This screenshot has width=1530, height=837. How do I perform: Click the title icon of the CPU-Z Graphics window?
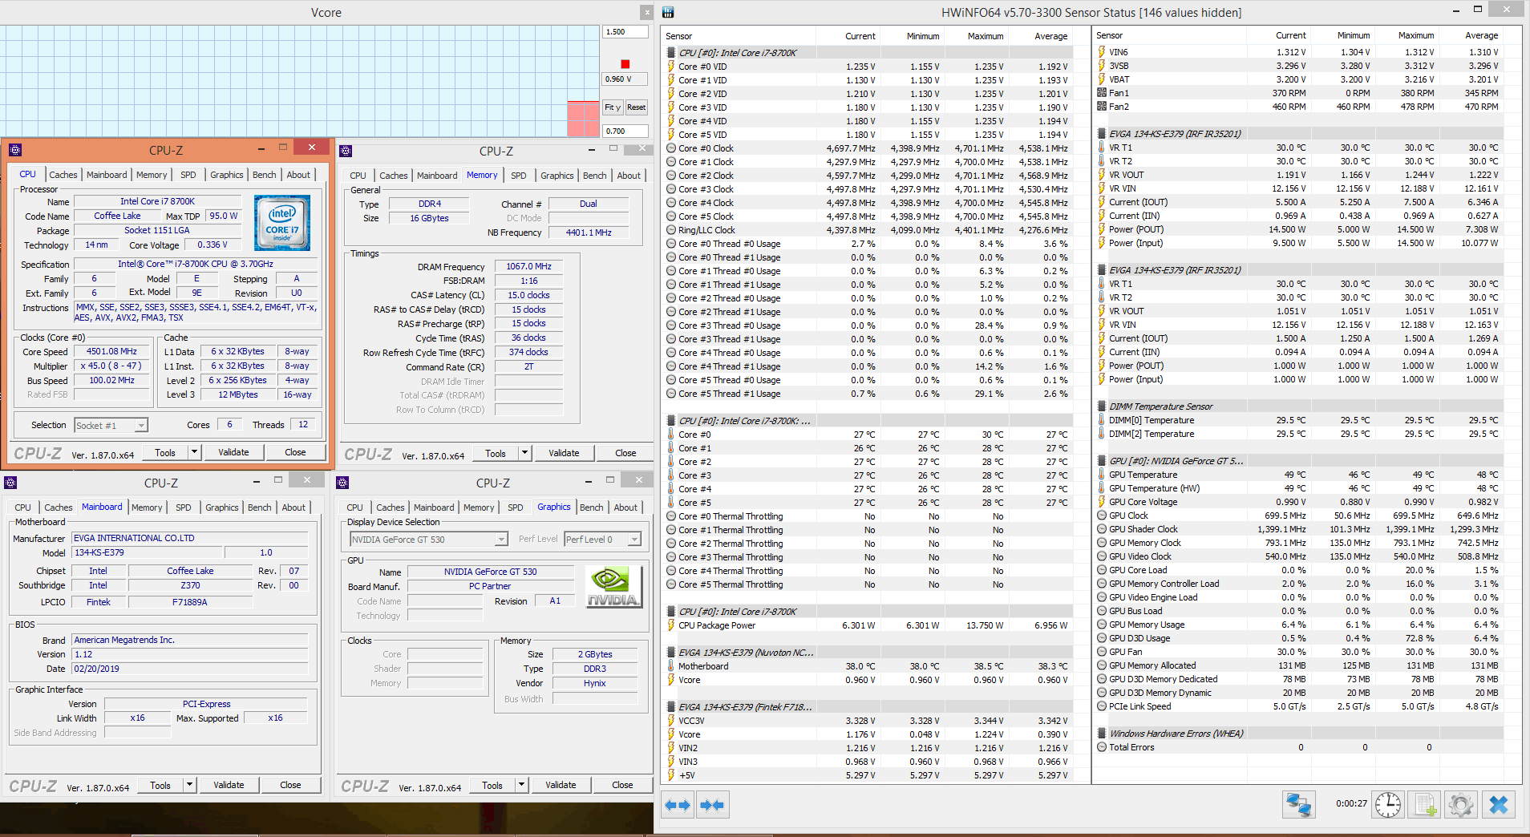point(342,483)
